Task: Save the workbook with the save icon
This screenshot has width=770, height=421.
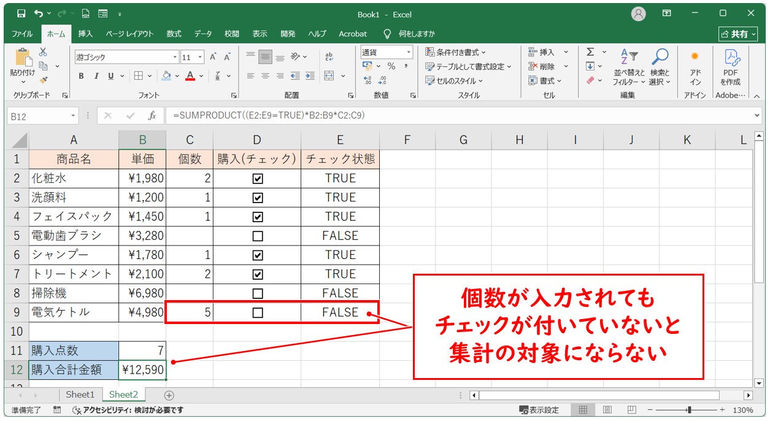Action: 21,14
